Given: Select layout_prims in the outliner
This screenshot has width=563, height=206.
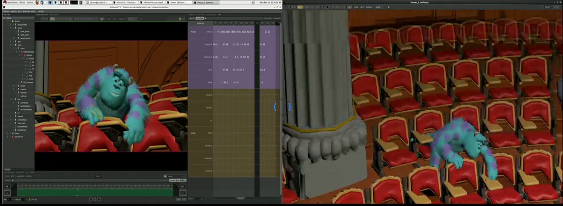Looking at the screenshot, I should pos(25,38).
